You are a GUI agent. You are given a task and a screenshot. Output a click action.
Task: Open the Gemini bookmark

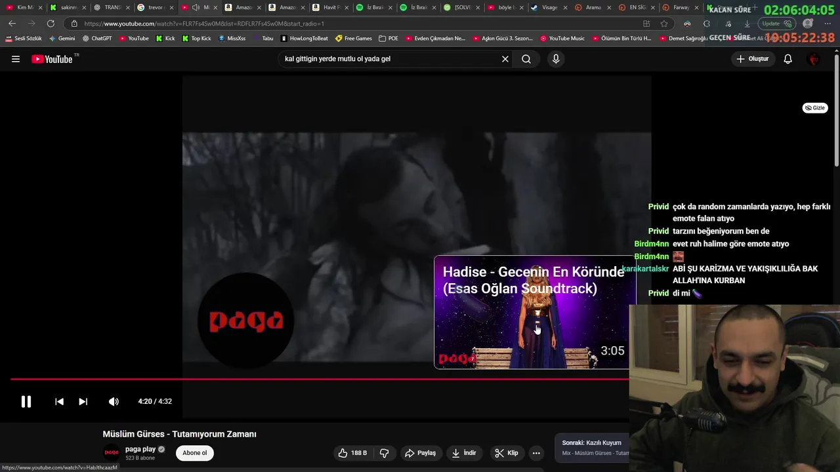(62, 39)
